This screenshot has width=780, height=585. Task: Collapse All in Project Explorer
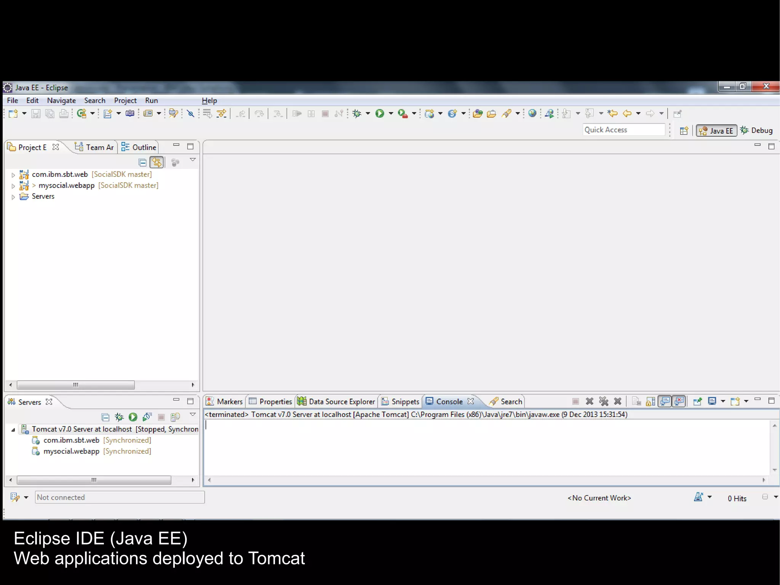142,163
